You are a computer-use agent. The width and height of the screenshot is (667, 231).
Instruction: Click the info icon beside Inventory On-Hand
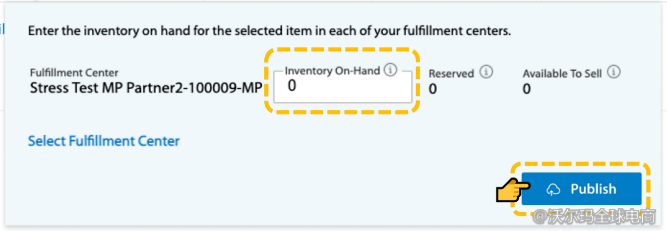click(390, 71)
